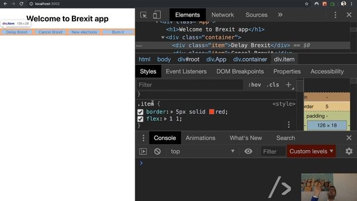The height and width of the screenshot is (201, 357).
Task: Click the console Filter input
Action: coord(273,151)
